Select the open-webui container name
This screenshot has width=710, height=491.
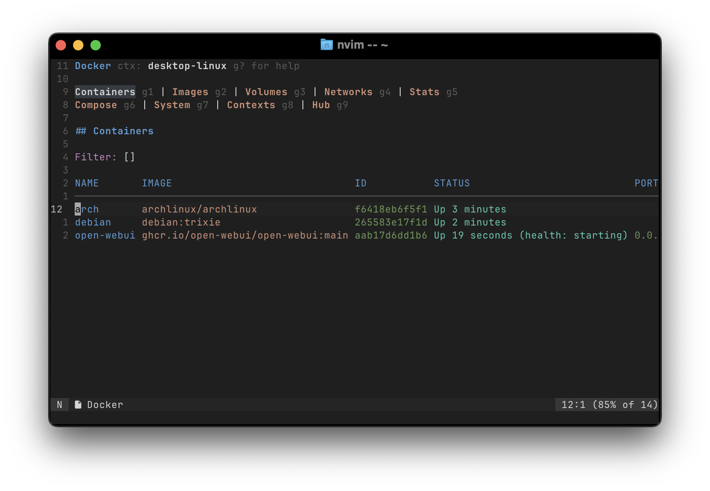click(105, 235)
